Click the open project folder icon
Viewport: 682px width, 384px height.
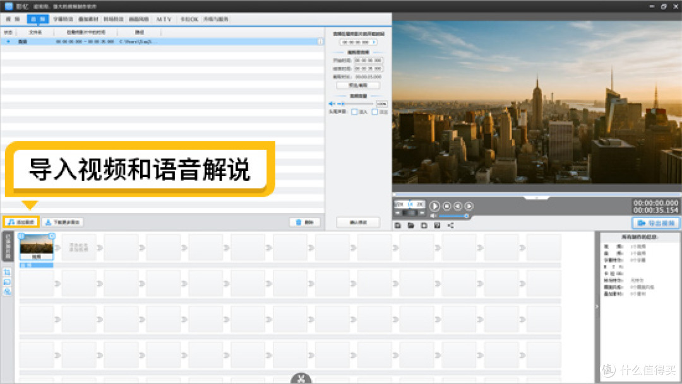click(x=410, y=225)
